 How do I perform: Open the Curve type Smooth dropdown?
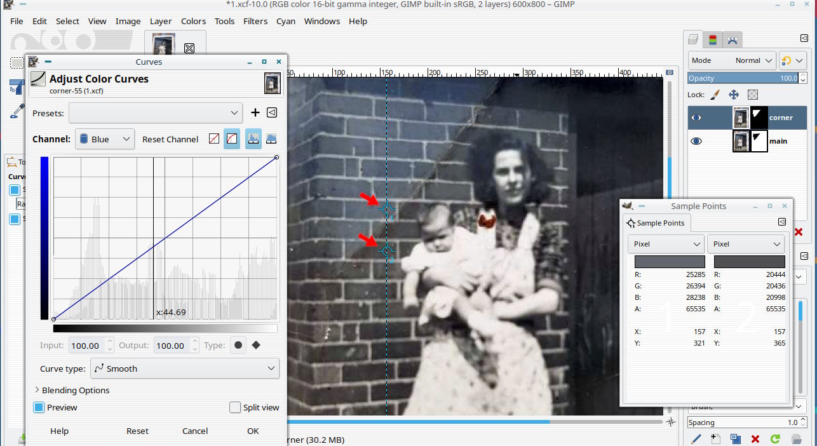185,368
